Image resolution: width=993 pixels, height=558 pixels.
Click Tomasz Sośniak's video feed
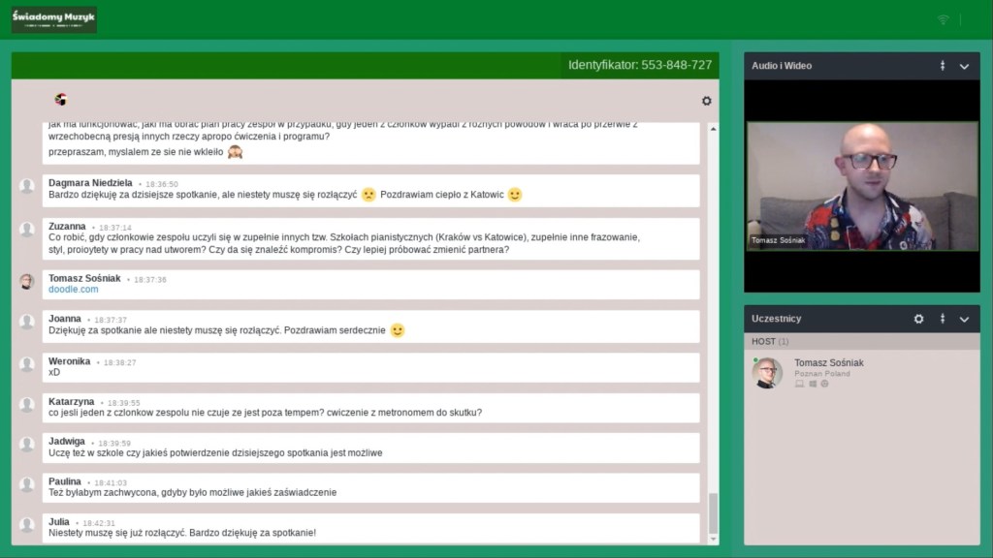(x=862, y=186)
